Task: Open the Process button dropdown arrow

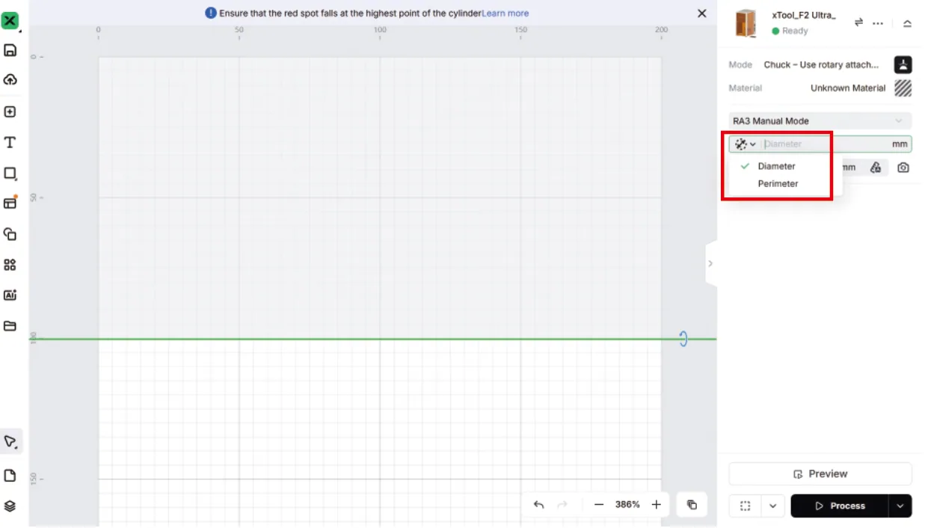Action: tap(900, 506)
